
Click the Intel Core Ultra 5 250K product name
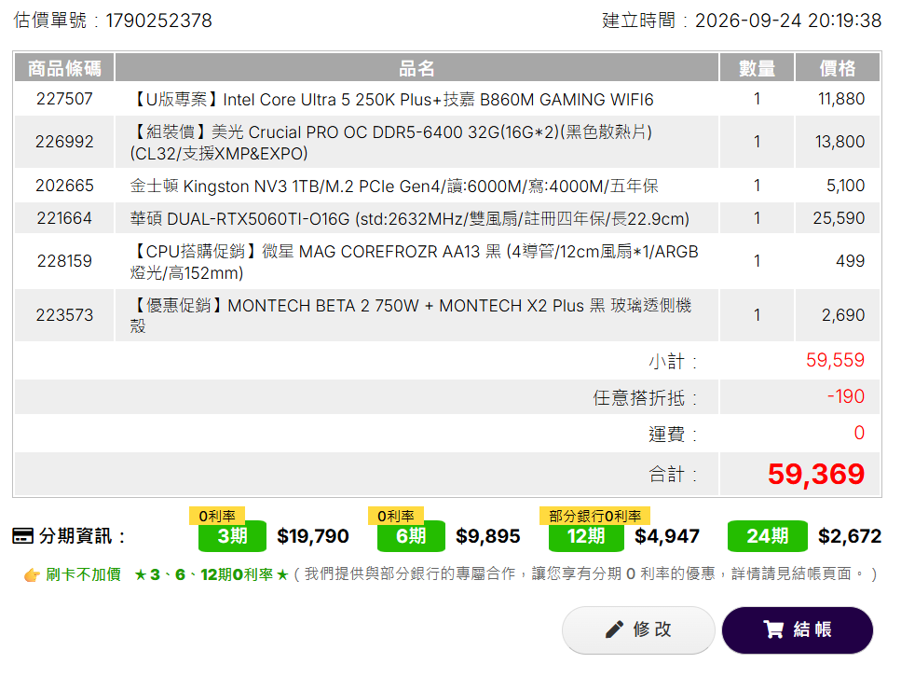(392, 100)
